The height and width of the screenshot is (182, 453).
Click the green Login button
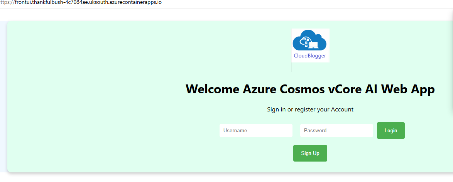point(390,131)
